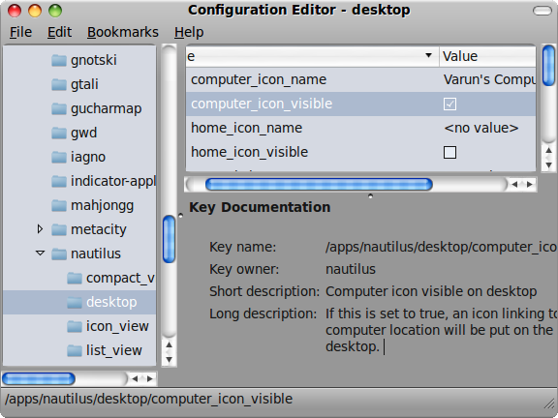Click the gnotski folder icon
558x418 pixels.
point(59,60)
